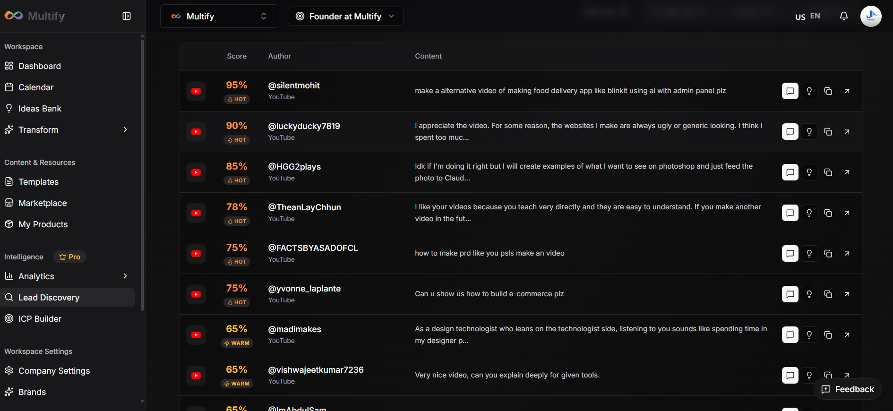The width and height of the screenshot is (893, 411).
Task: Open the Multify workspace switcher dropdown
Action: [219, 17]
